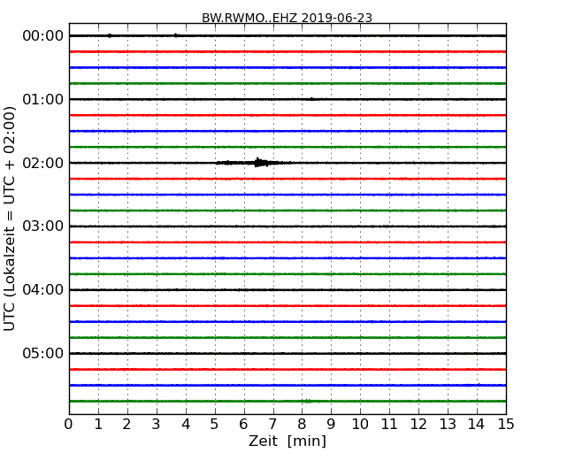Click the x-axis tick label 14
The image size is (575, 460).
(x=477, y=425)
